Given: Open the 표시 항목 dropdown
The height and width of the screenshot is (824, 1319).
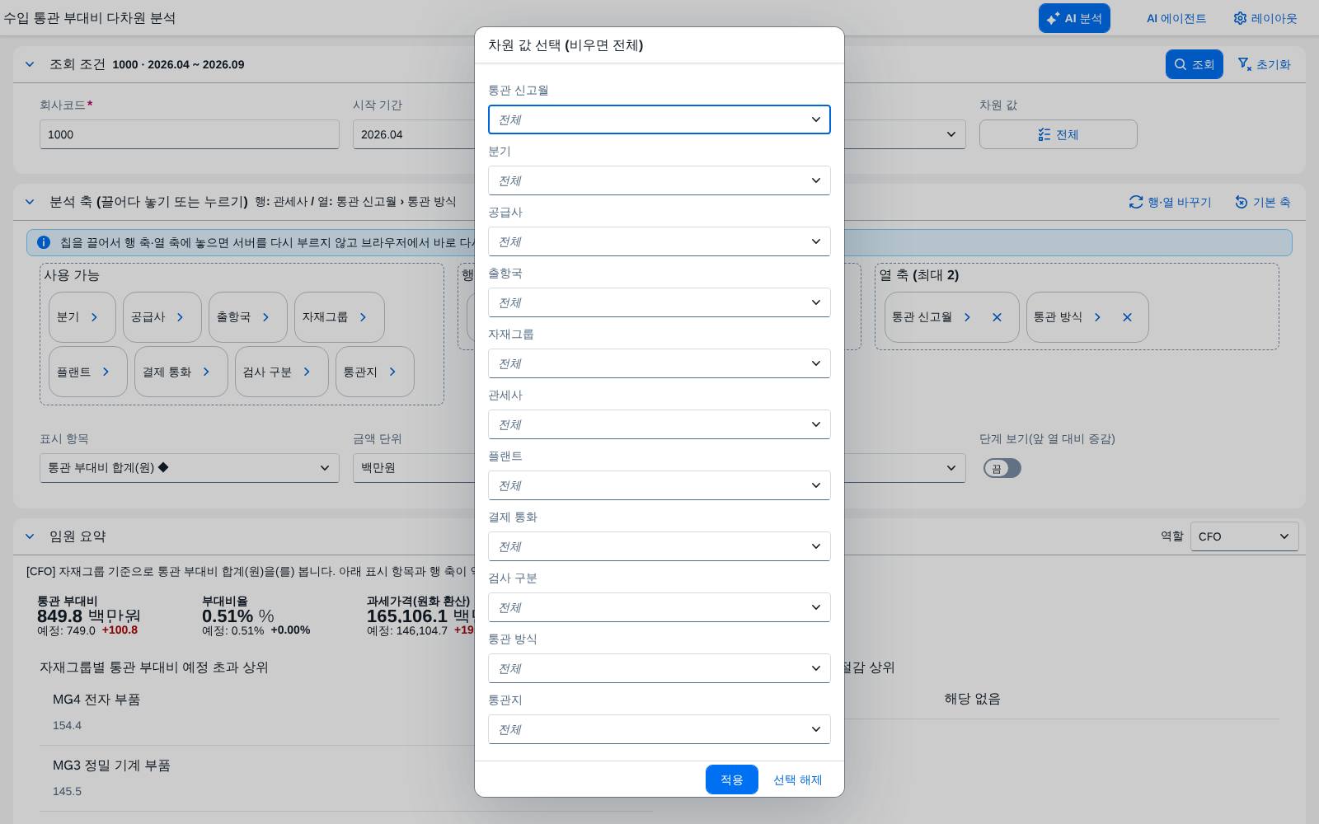Looking at the screenshot, I should (190, 468).
